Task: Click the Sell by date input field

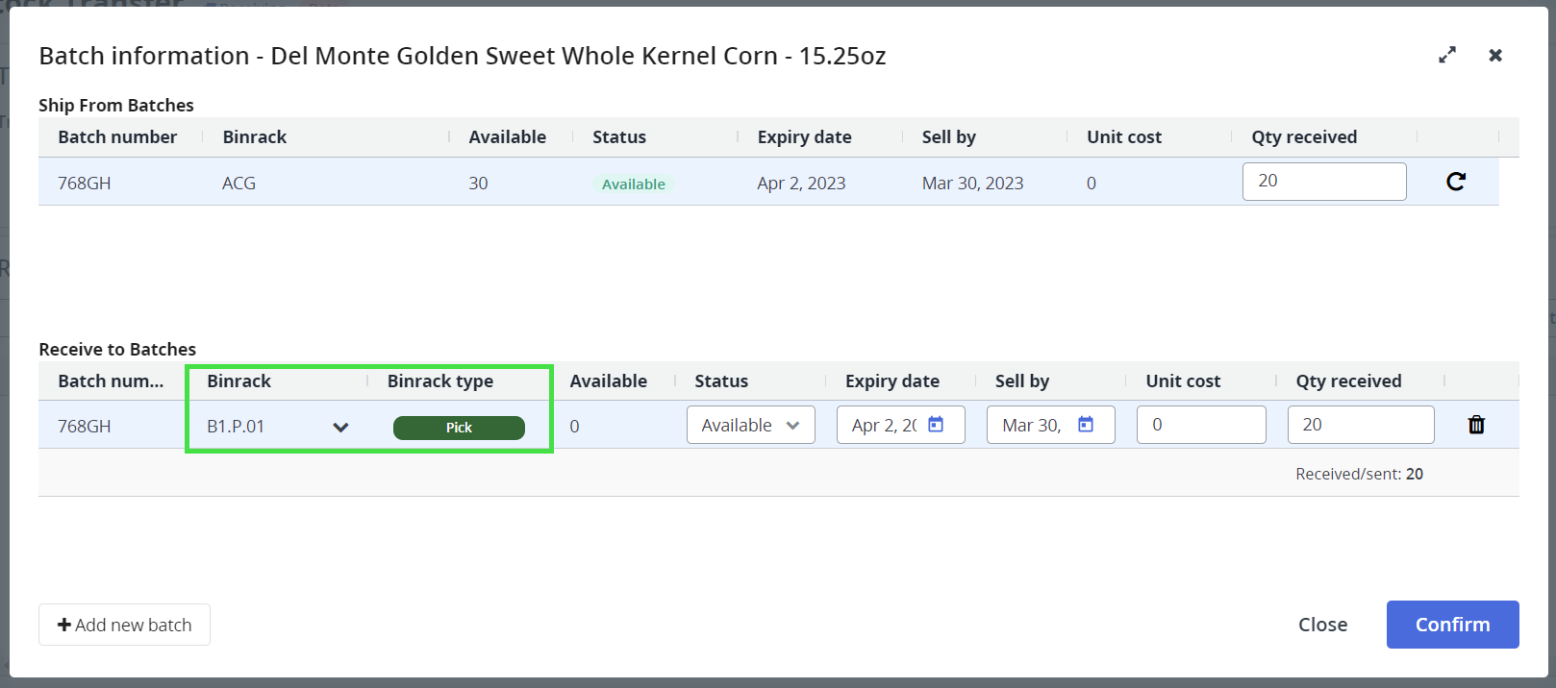Action: tap(1032, 425)
